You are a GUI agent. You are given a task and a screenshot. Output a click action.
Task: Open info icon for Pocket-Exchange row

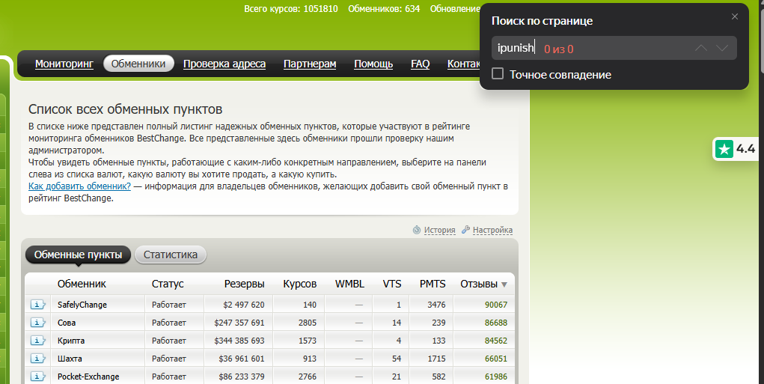[37, 377]
